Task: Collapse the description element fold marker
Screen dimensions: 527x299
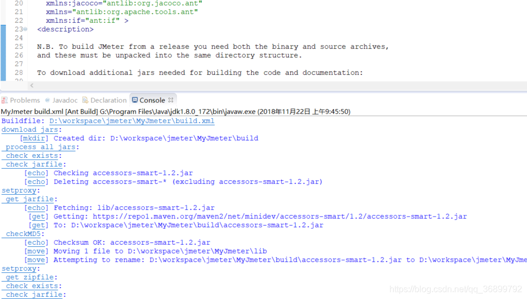Action: coord(25,29)
